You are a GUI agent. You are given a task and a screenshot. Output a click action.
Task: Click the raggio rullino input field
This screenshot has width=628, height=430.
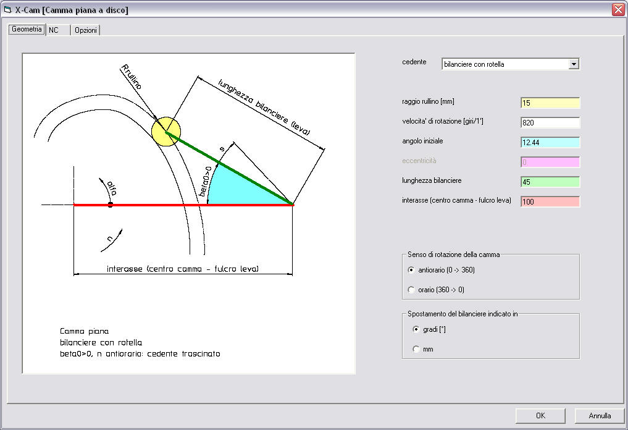click(x=550, y=103)
